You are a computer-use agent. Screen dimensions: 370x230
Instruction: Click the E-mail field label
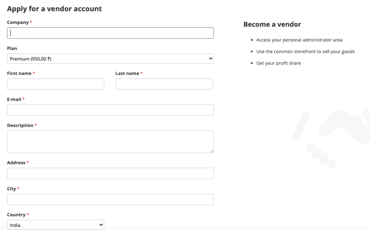click(14, 99)
